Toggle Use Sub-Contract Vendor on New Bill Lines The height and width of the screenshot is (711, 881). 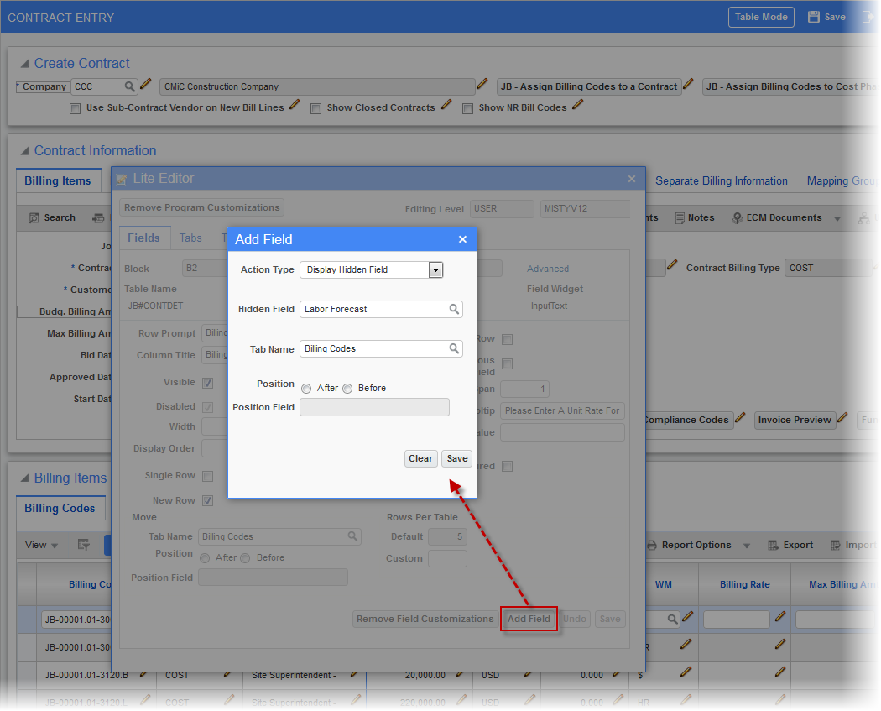(x=75, y=108)
